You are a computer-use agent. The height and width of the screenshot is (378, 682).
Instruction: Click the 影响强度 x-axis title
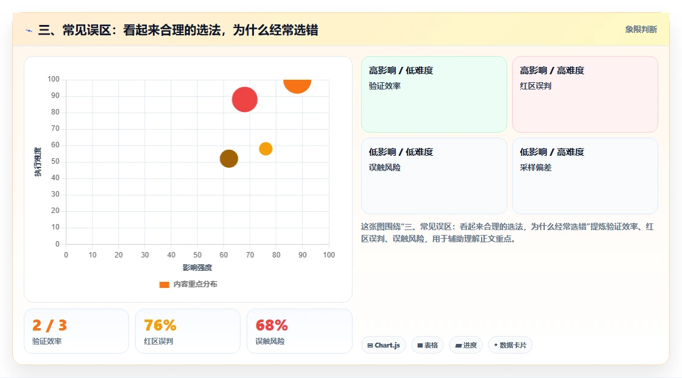(197, 267)
